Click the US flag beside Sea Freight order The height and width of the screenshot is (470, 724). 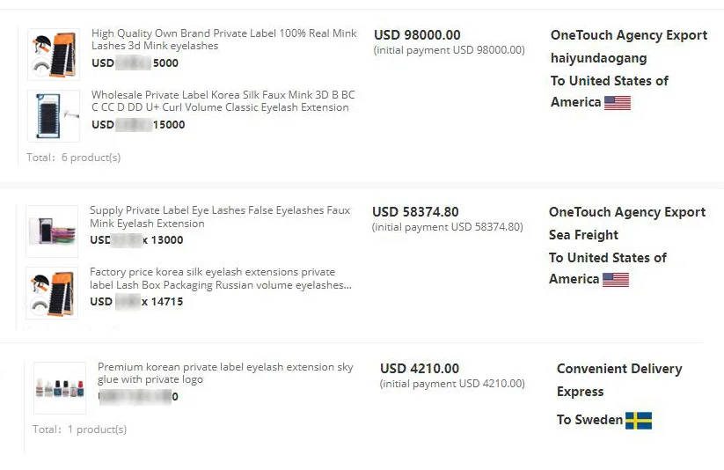point(616,280)
